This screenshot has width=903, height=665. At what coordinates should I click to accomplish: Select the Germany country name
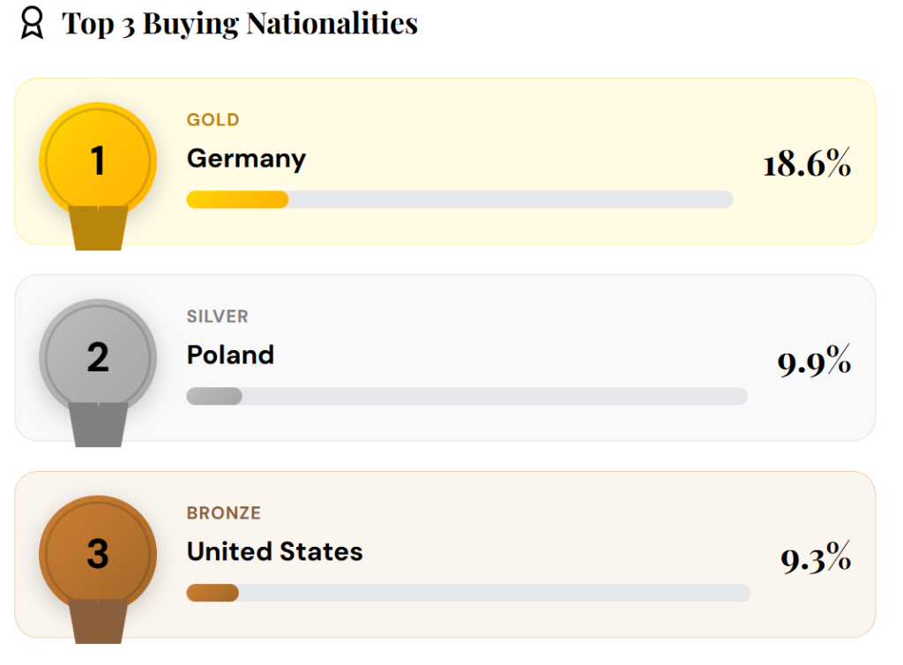pyautogui.click(x=246, y=159)
